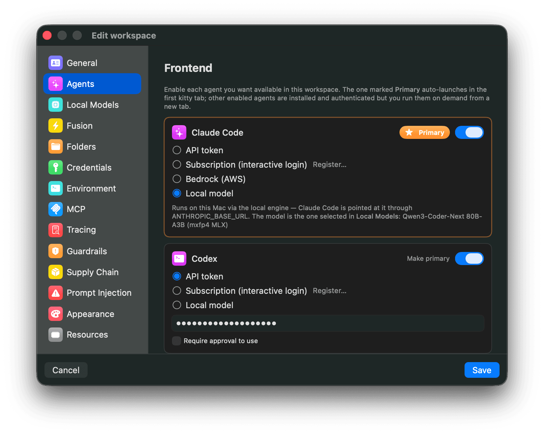The height and width of the screenshot is (434, 544).
Task: Click the Codex terminal icon
Action: tap(179, 259)
